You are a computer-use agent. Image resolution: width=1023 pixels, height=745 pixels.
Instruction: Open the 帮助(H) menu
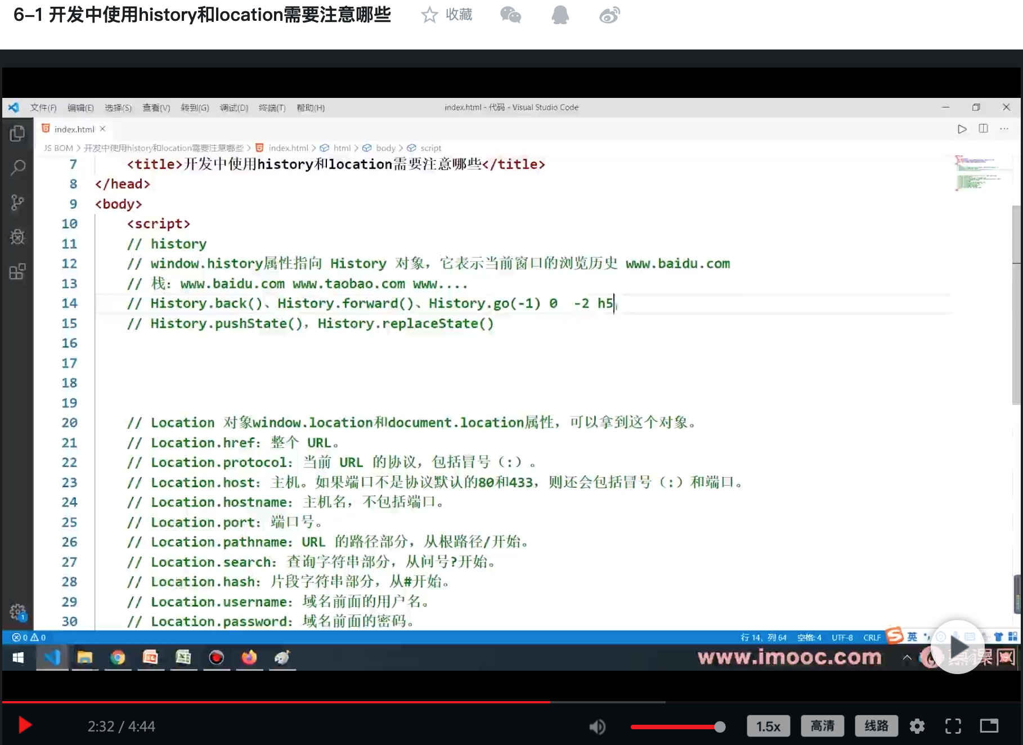(x=311, y=107)
